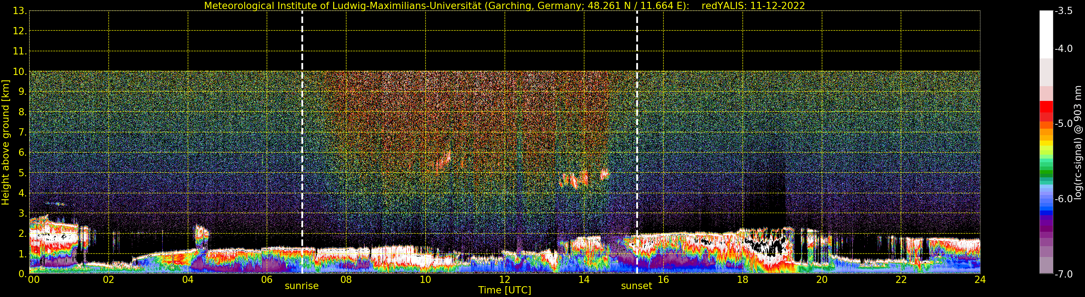Pick the white top segment of the colorbar
This screenshot has height=297, width=1085.
coord(1046,35)
